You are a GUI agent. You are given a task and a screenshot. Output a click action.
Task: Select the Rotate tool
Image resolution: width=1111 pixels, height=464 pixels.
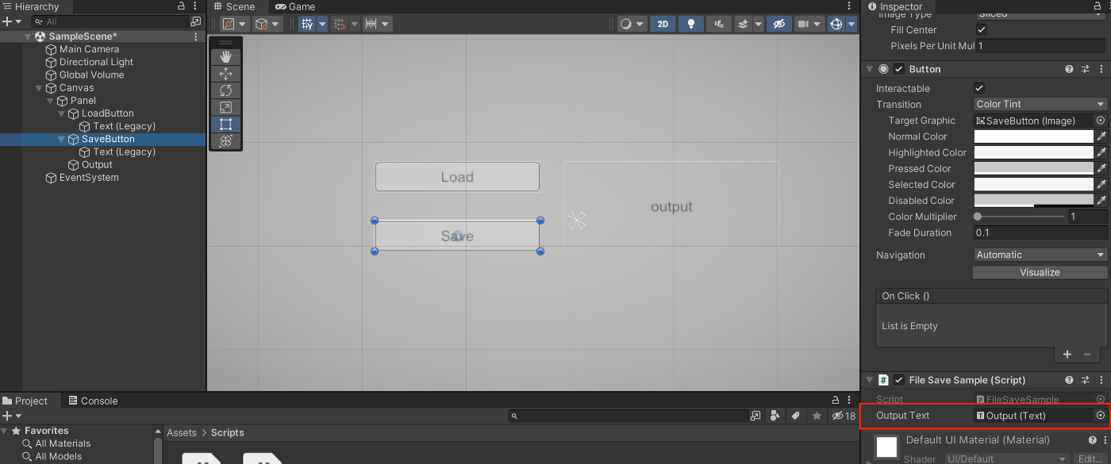tap(226, 90)
